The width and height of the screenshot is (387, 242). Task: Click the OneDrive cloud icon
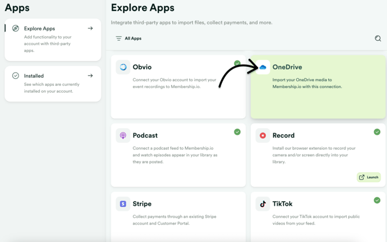tap(263, 67)
